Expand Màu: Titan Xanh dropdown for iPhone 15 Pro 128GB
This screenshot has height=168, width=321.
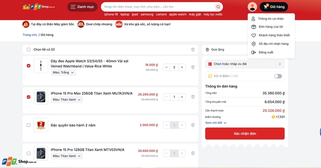[67, 156]
